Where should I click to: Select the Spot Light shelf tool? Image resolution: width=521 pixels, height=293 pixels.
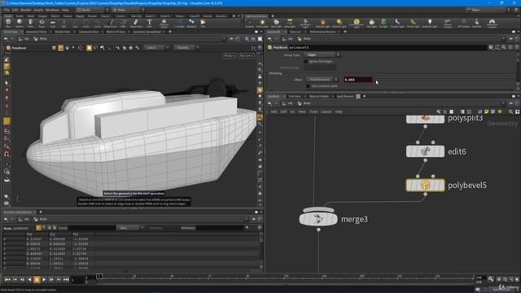pyautogui.click(x=276, y=23)
